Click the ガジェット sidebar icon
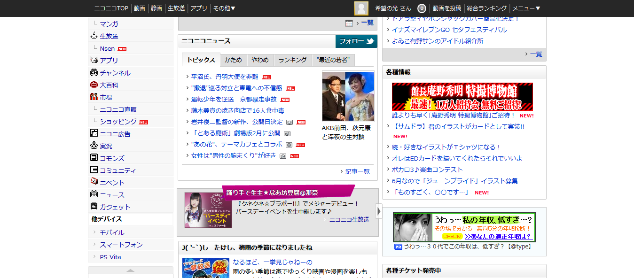This screenshot has width=634, height=278. [94, 206]
